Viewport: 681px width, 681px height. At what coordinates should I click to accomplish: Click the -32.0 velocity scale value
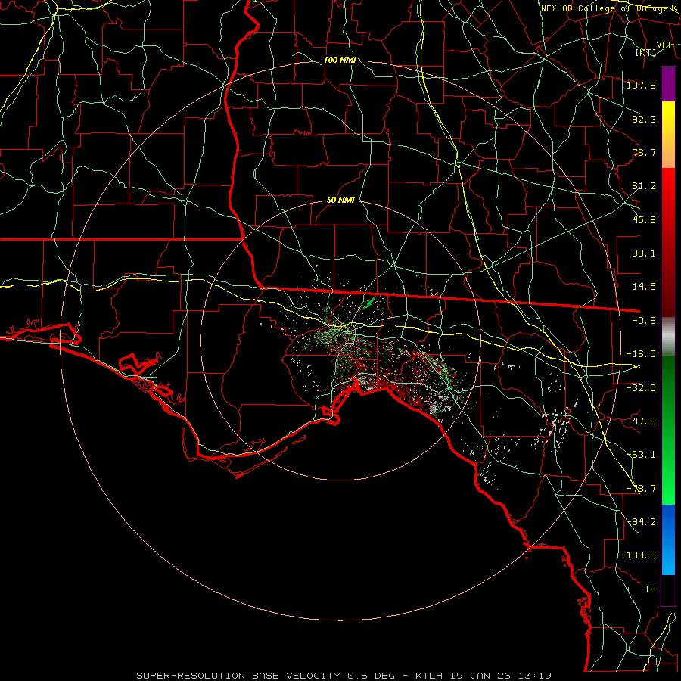[x=641, y=388]
